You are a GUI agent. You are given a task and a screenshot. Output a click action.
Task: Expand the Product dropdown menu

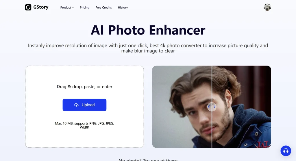point(67,8)
